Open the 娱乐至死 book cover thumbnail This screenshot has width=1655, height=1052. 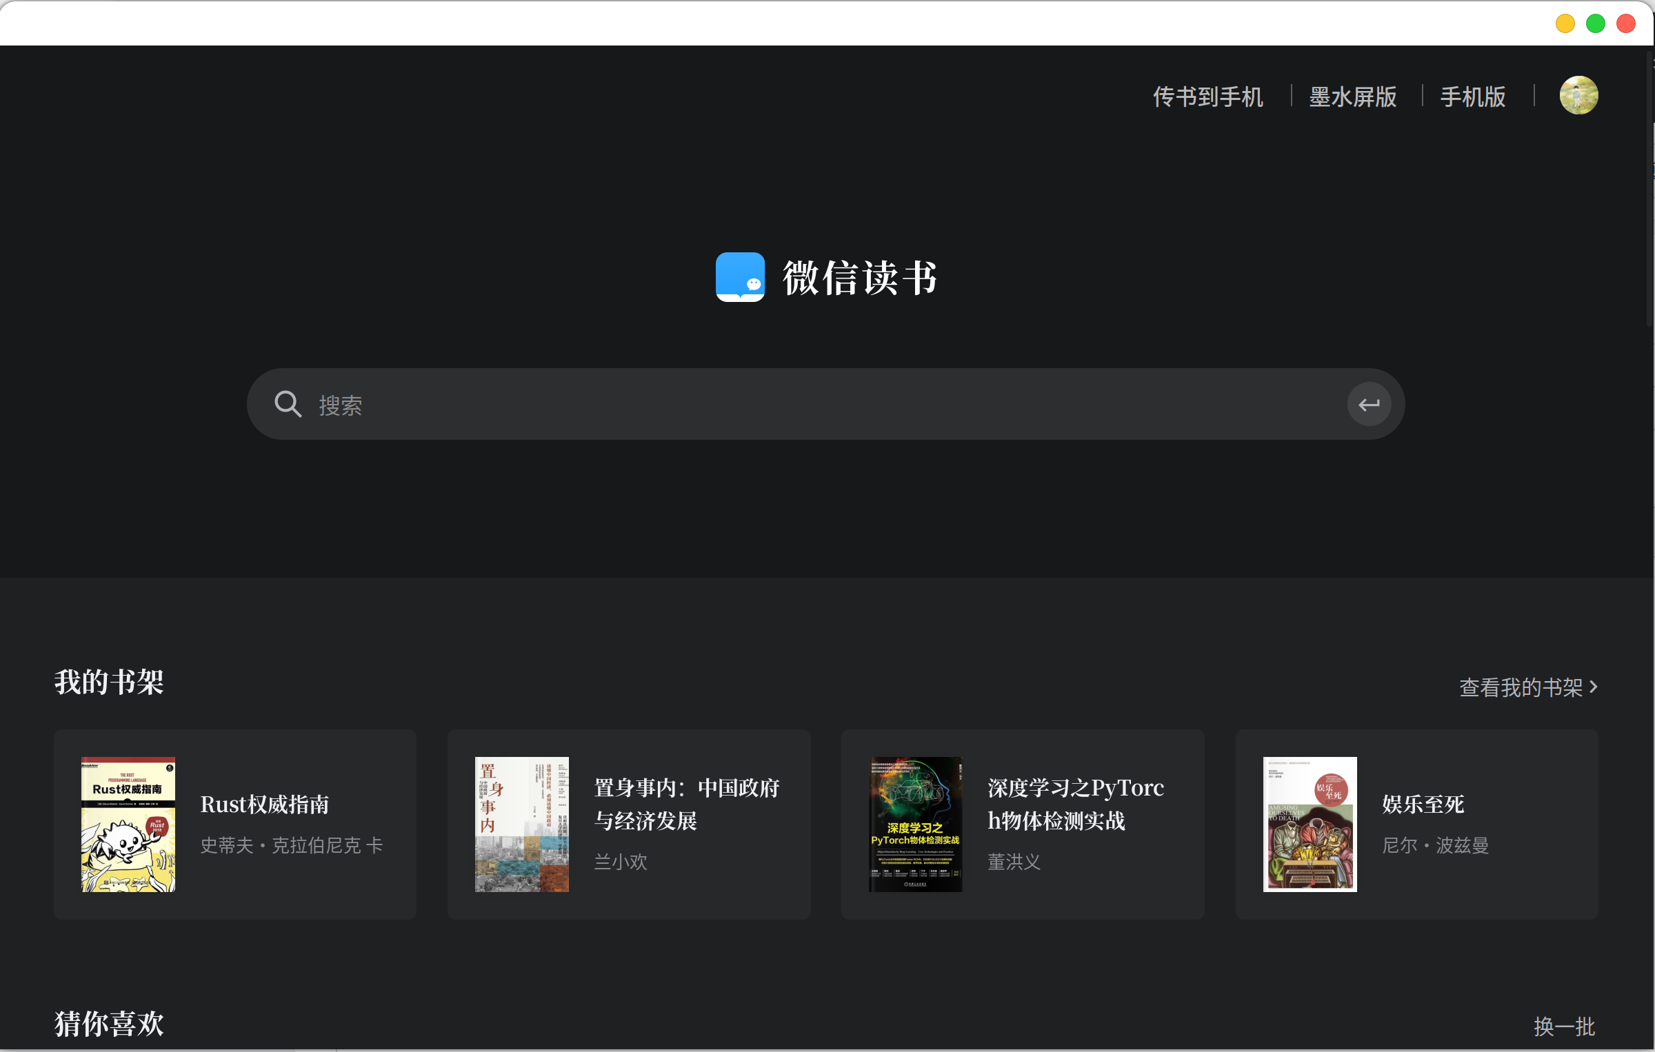(1310, 825)
